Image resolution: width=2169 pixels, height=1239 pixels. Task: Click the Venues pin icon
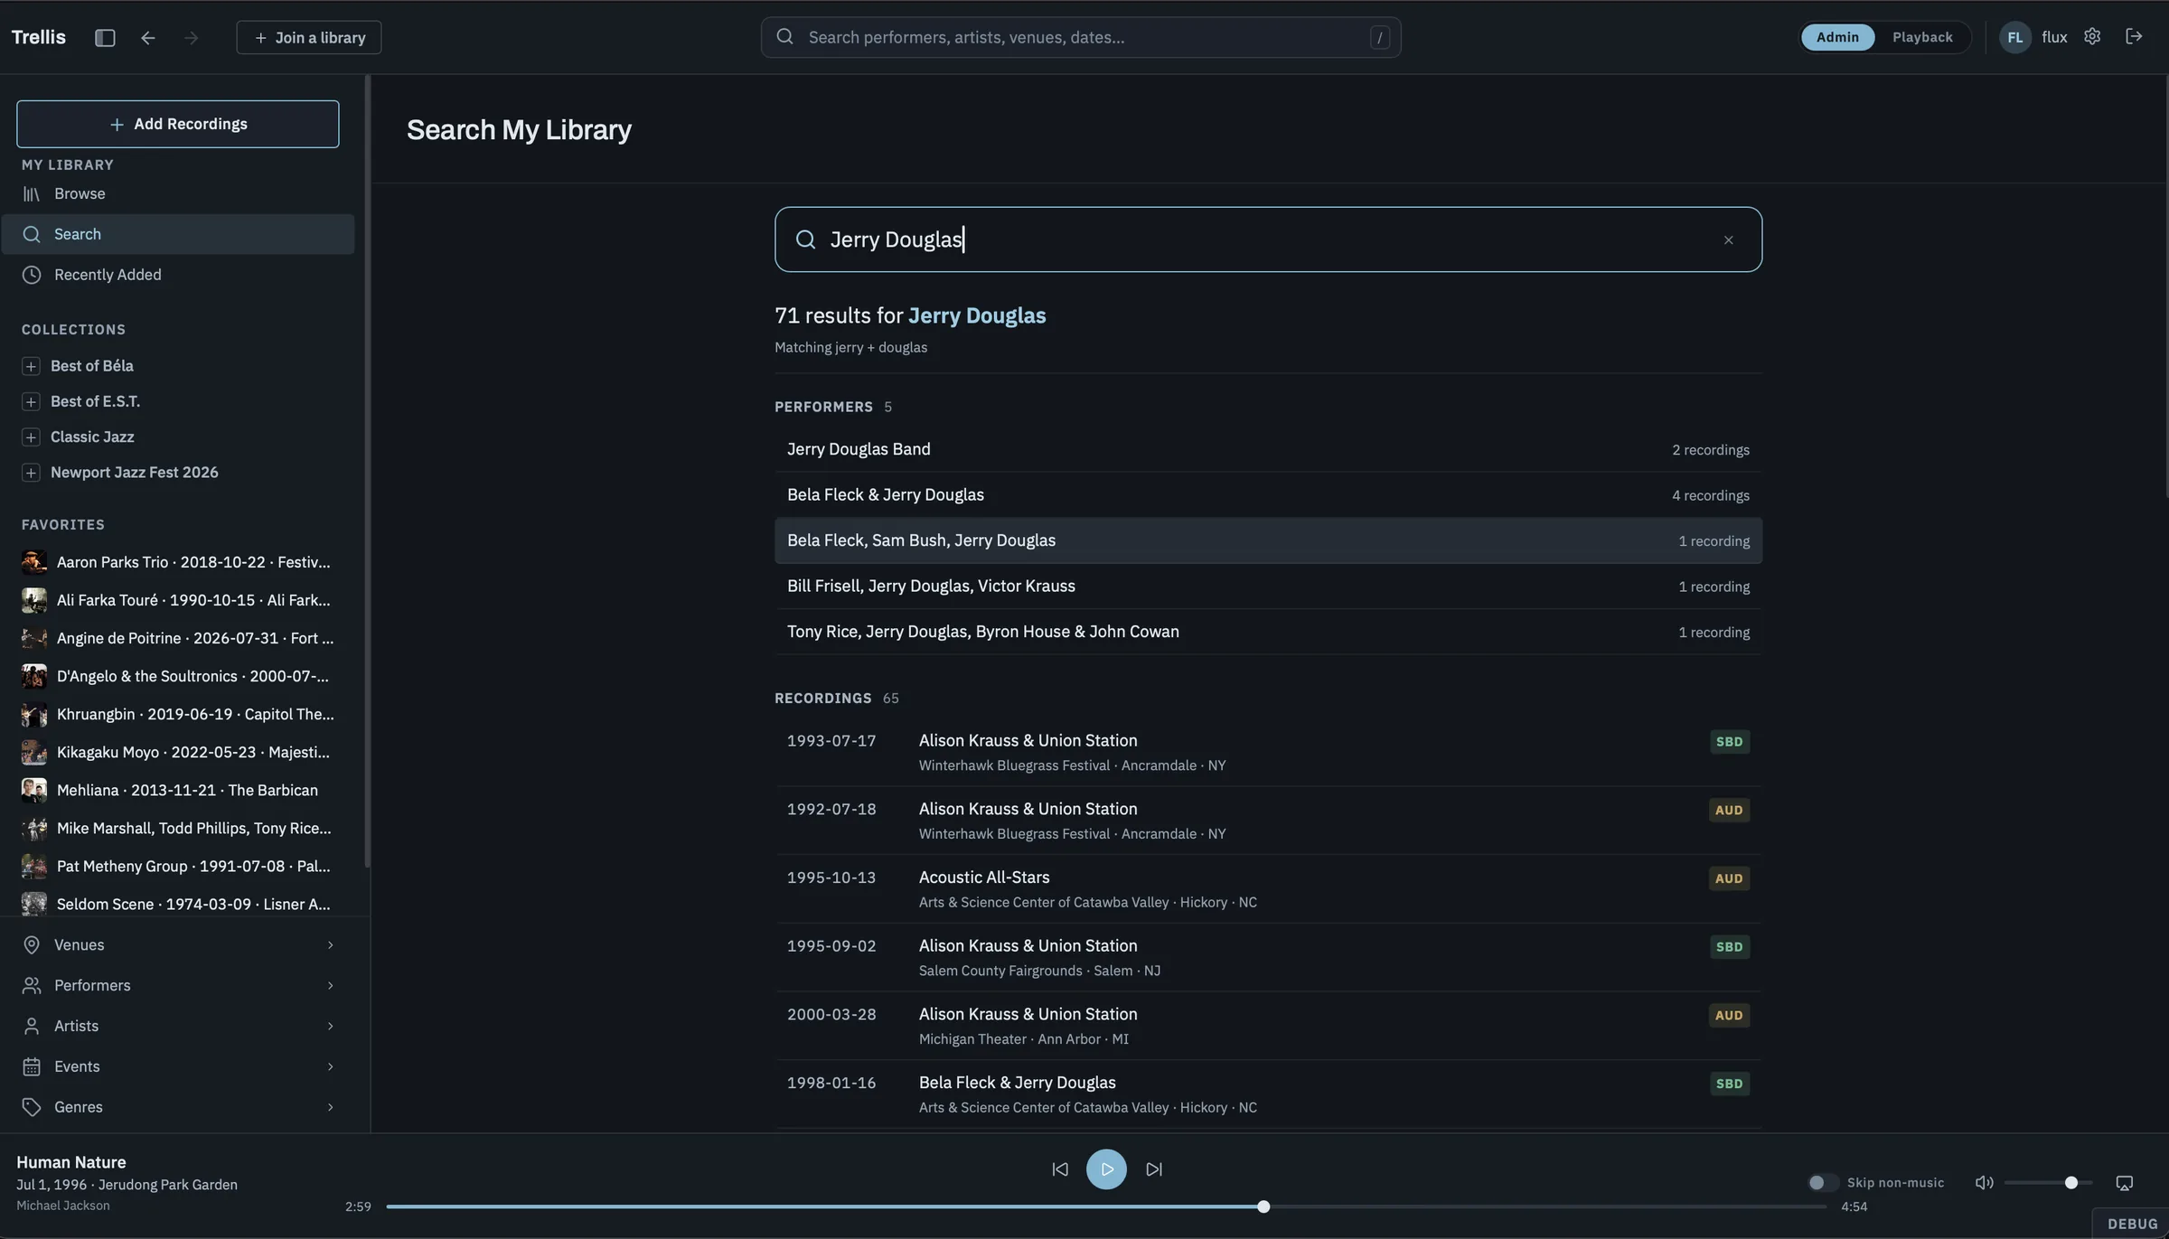[32, 945]
